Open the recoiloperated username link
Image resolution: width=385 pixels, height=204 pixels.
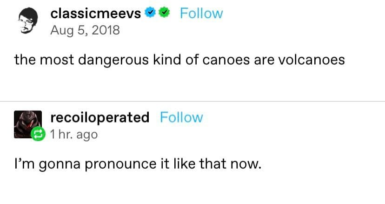tap(100, 117)
